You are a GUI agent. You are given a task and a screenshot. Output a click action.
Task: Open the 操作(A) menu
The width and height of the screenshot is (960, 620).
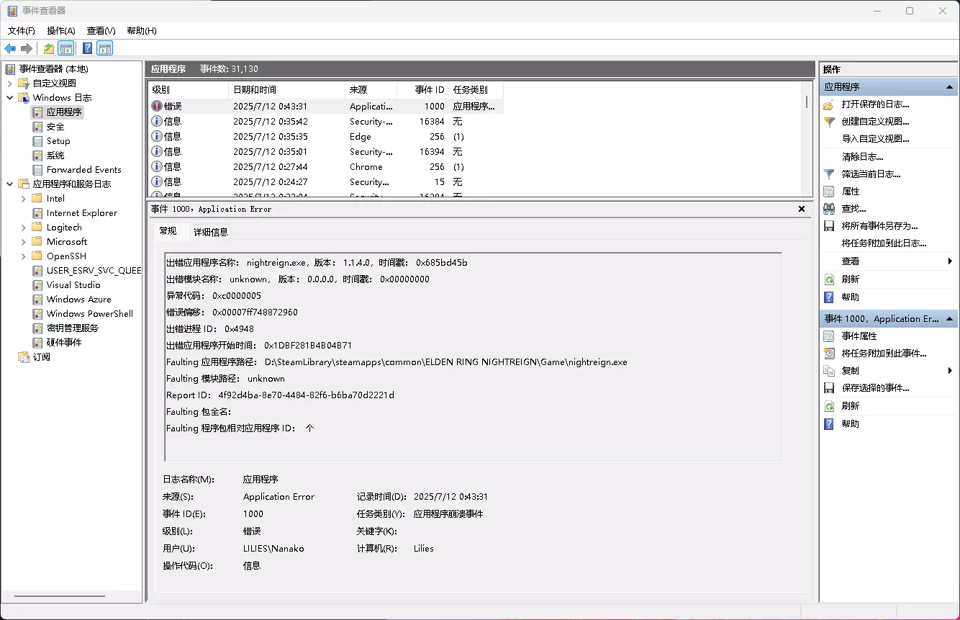click(61, 31)
